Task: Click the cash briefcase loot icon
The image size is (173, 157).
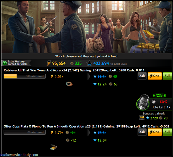Action: pos(54,147)
